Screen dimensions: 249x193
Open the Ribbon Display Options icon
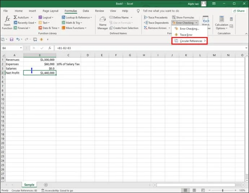coord(214,4)
